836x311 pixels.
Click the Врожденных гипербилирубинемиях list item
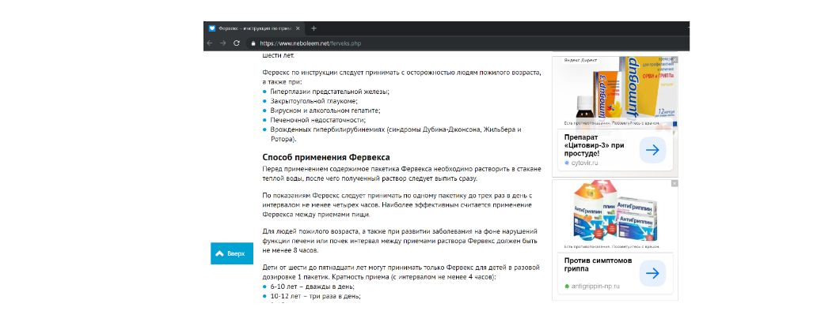coord(396,134)
